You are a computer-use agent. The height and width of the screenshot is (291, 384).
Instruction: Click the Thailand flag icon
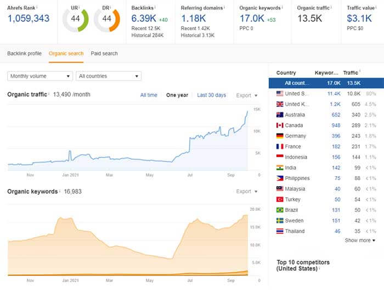coord(280,231)
